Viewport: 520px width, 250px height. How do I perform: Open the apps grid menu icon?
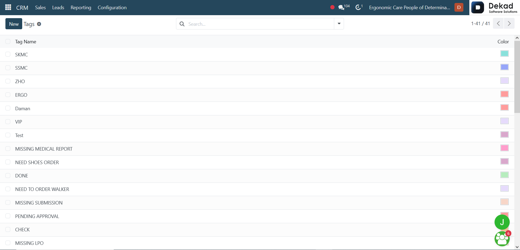coord(8,7)
